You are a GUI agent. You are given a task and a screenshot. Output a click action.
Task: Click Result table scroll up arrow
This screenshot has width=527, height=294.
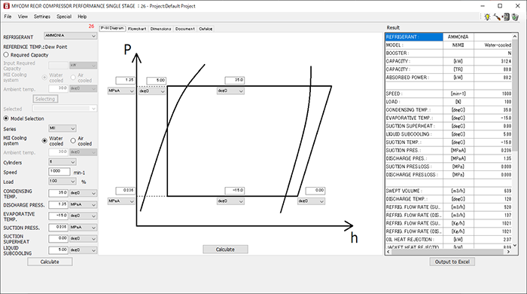[x=515, y=36]
